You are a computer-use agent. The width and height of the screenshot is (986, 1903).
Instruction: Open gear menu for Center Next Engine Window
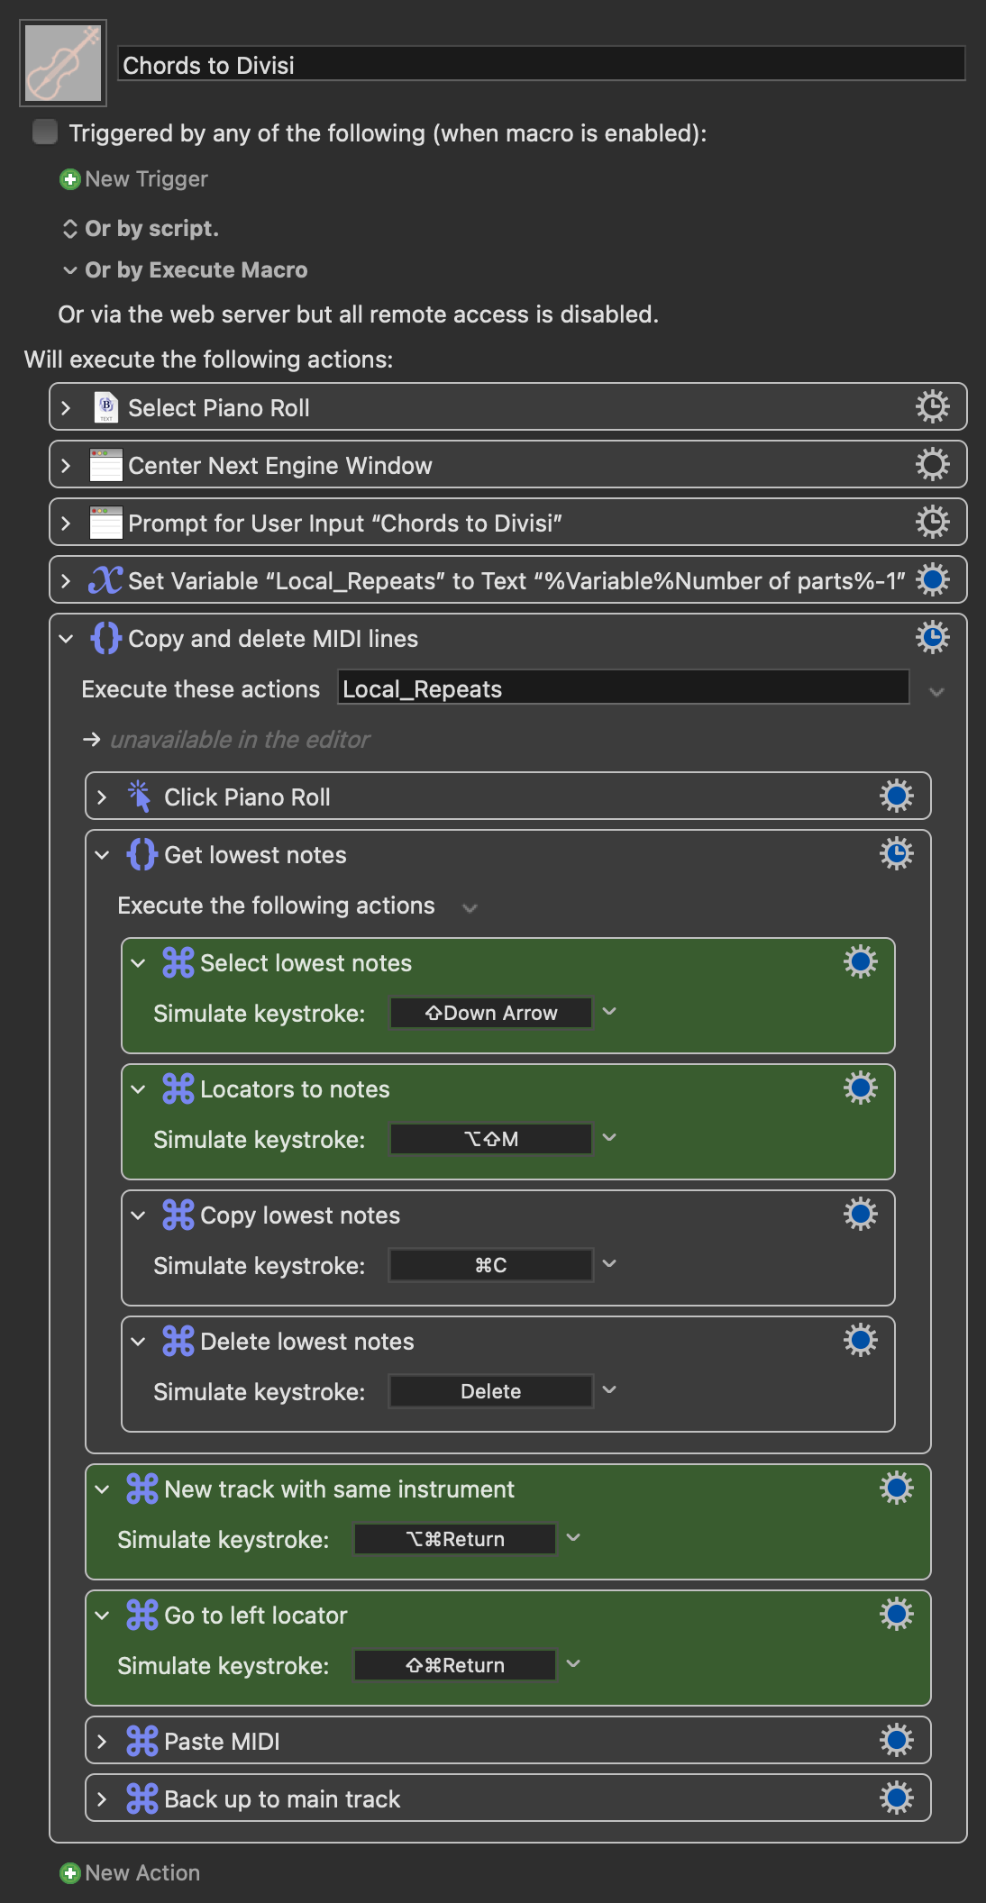click(933, 464)
